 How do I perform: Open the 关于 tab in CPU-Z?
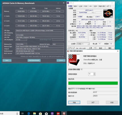[x=108, y=6]
